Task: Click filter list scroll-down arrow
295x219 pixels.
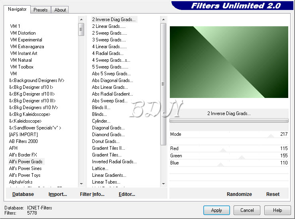Action: 163,184
